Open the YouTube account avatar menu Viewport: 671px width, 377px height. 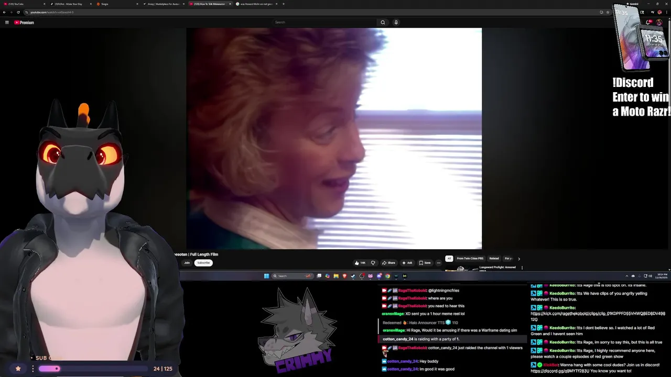coord(659,23)
